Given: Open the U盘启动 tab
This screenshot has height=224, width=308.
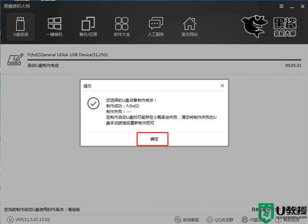Looking at the screenshot, I should pyautogui.click(x=21, y=27).
